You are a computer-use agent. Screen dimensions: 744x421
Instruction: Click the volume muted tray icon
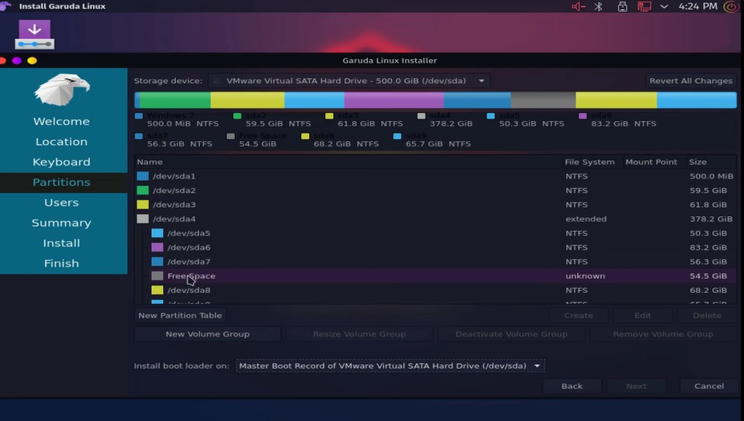click(x=578, y=6)
